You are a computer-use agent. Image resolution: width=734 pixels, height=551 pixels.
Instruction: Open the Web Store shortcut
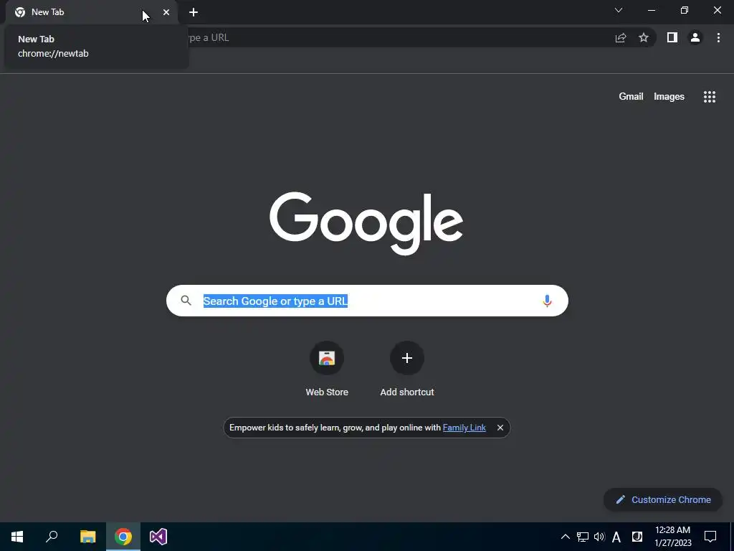pos(327,369)
